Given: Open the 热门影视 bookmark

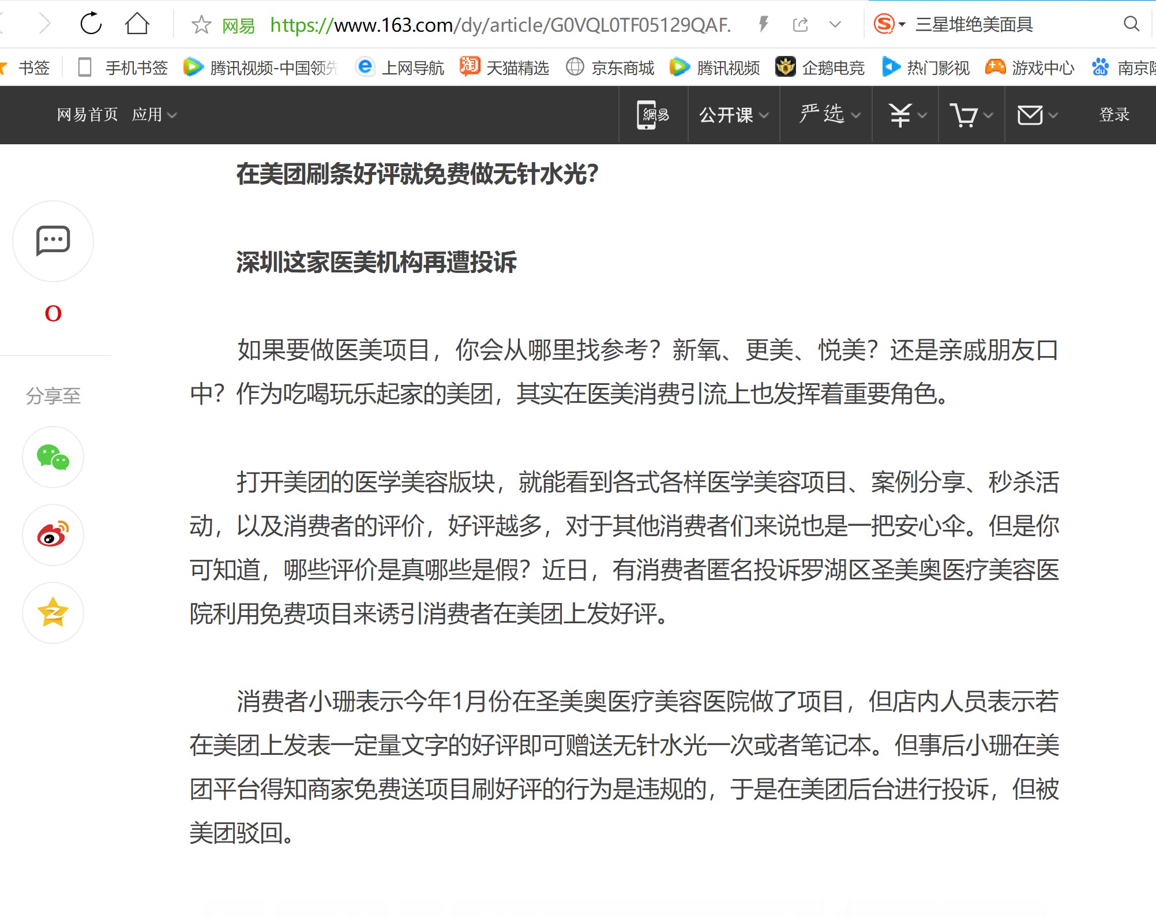Looking at the screenshot, I should (x=925, y=68).
